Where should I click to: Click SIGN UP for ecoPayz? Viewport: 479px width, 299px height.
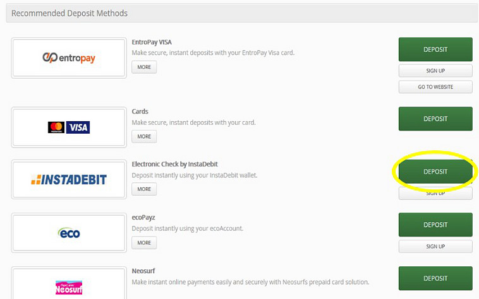tap(435, 246)
